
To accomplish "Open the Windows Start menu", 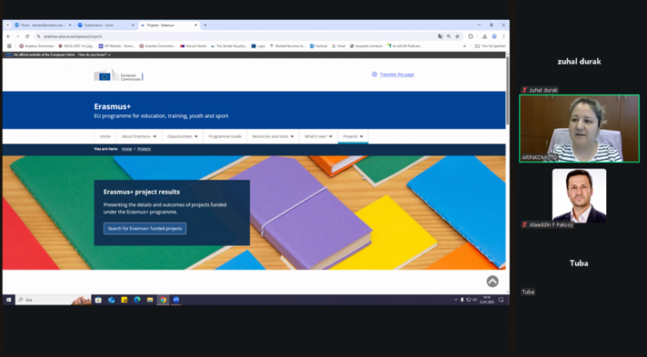I will tap(8, 299).
